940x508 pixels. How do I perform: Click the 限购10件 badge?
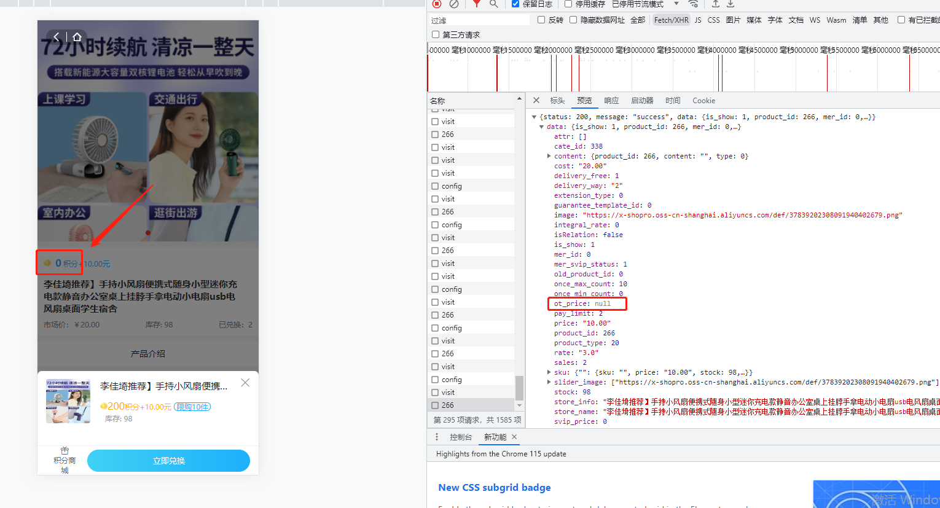pos(192,407)
